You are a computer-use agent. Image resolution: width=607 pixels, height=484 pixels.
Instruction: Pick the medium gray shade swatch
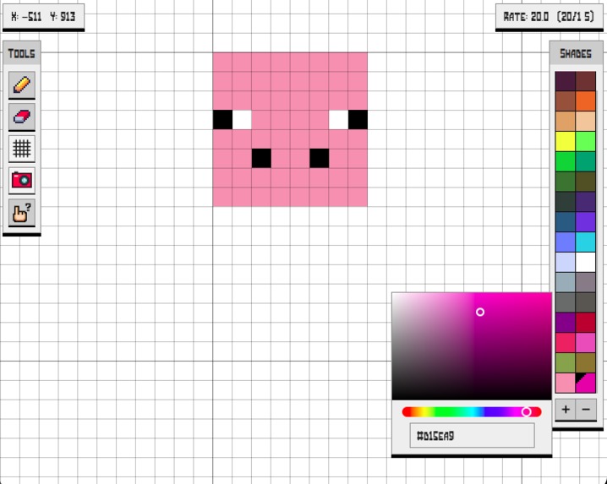coord(566,302)
